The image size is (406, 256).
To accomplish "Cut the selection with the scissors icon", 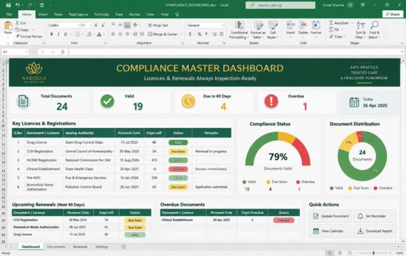I will (18, 23).
